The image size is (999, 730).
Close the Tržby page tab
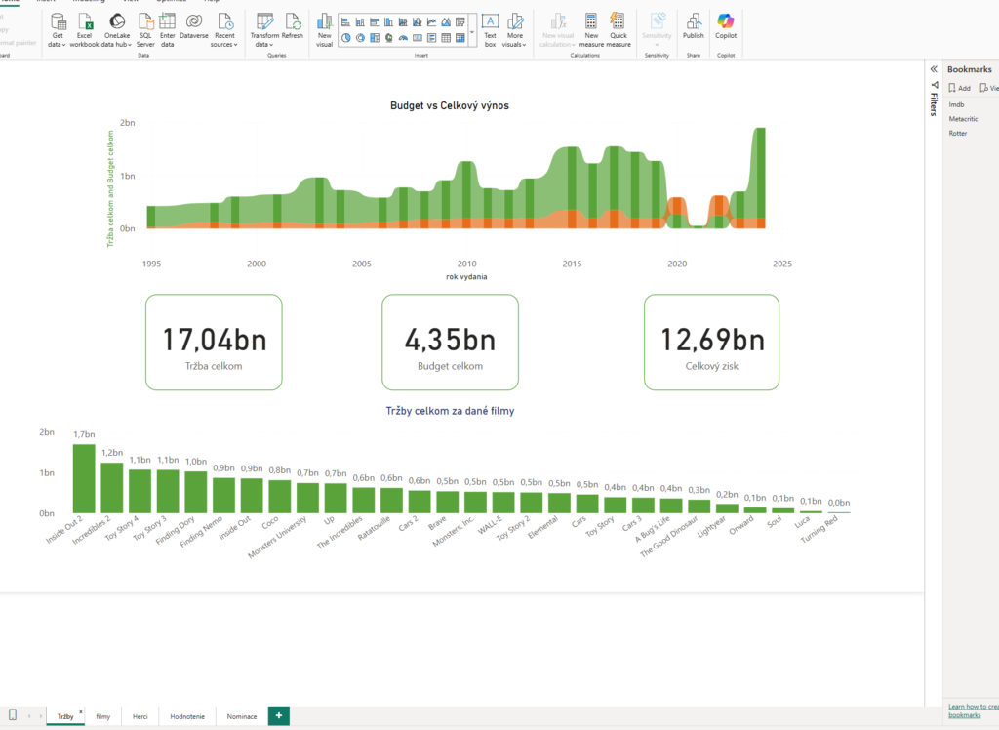[x=81, y=711]
